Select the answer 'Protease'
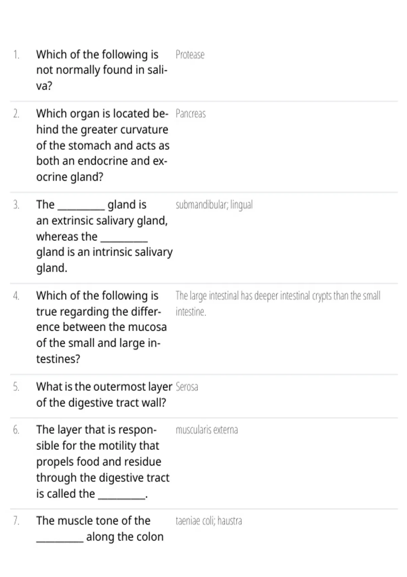This screenshot has height=577, width=407. 190,55
